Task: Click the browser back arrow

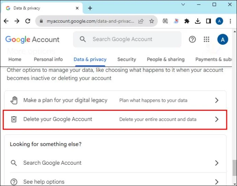Action: (6, 21)
